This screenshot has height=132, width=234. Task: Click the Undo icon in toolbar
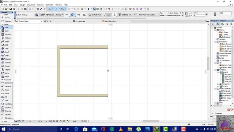coord(30,9)
